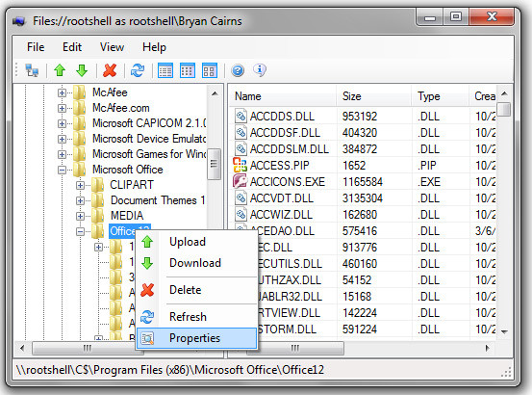This screenshot has width=532, height=395.
Task: Click the size value 953192
Action: tap(360, 117)
